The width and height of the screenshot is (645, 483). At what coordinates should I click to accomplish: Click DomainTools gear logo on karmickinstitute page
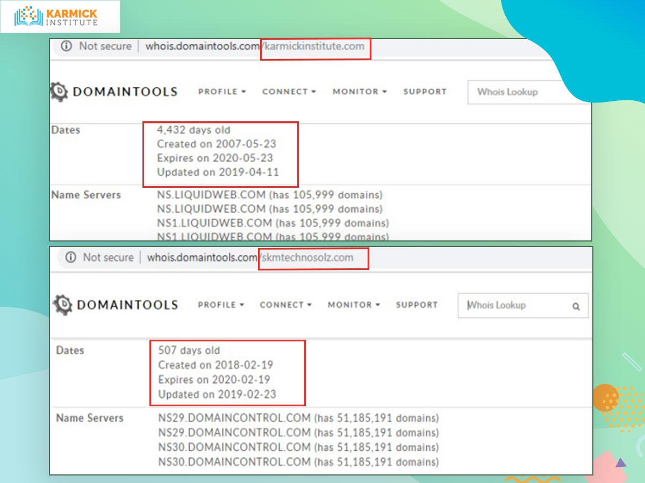pyautogui.click(x=59, y=92)
